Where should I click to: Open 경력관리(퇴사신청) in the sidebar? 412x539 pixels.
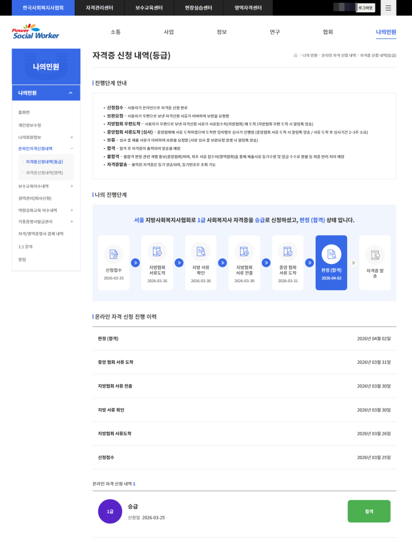pyautogui.click(x=35, y=199)
